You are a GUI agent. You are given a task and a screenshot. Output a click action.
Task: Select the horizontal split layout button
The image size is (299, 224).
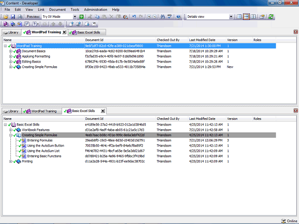point(246,17)
